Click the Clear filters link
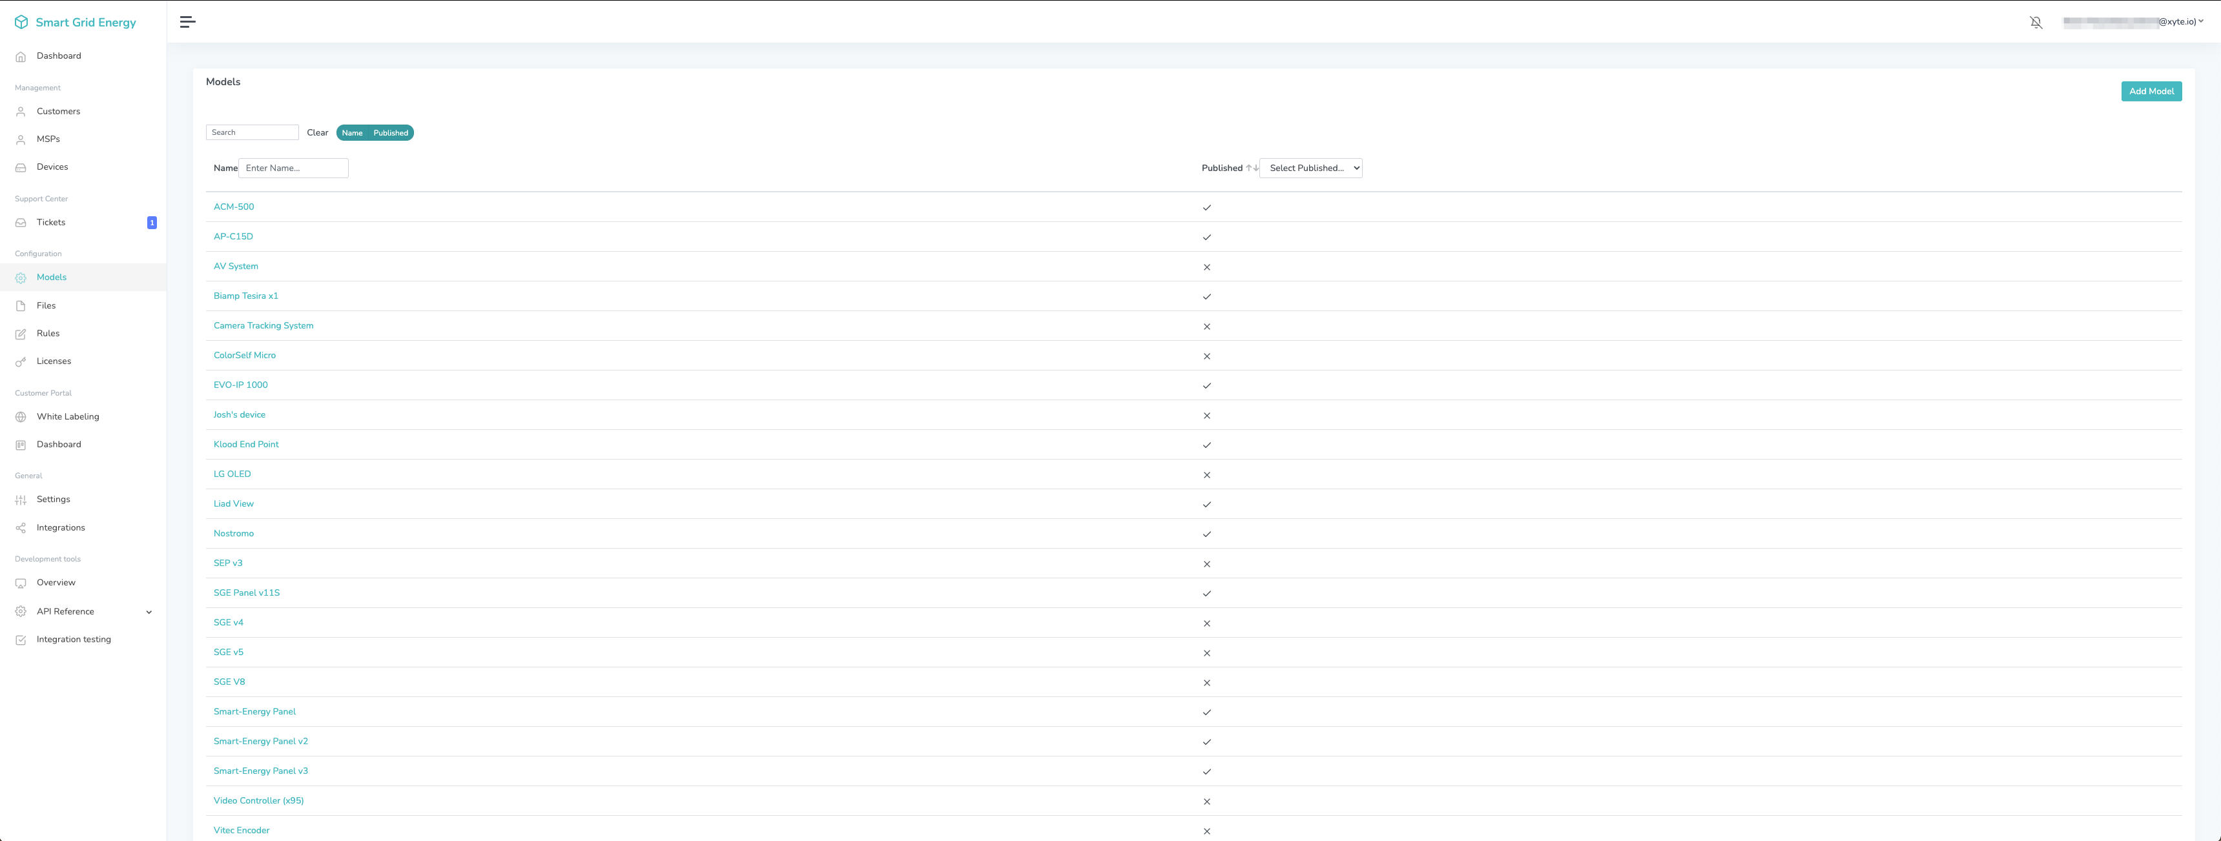This screenshot has height=841, width=2221. click(x=317, y=133)
